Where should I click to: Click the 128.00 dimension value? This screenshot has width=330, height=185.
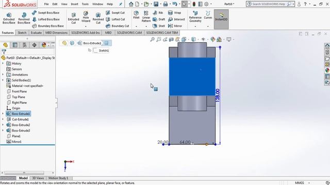(218, 96)
